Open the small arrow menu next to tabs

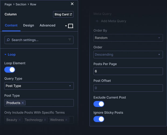tap(66, 26)
